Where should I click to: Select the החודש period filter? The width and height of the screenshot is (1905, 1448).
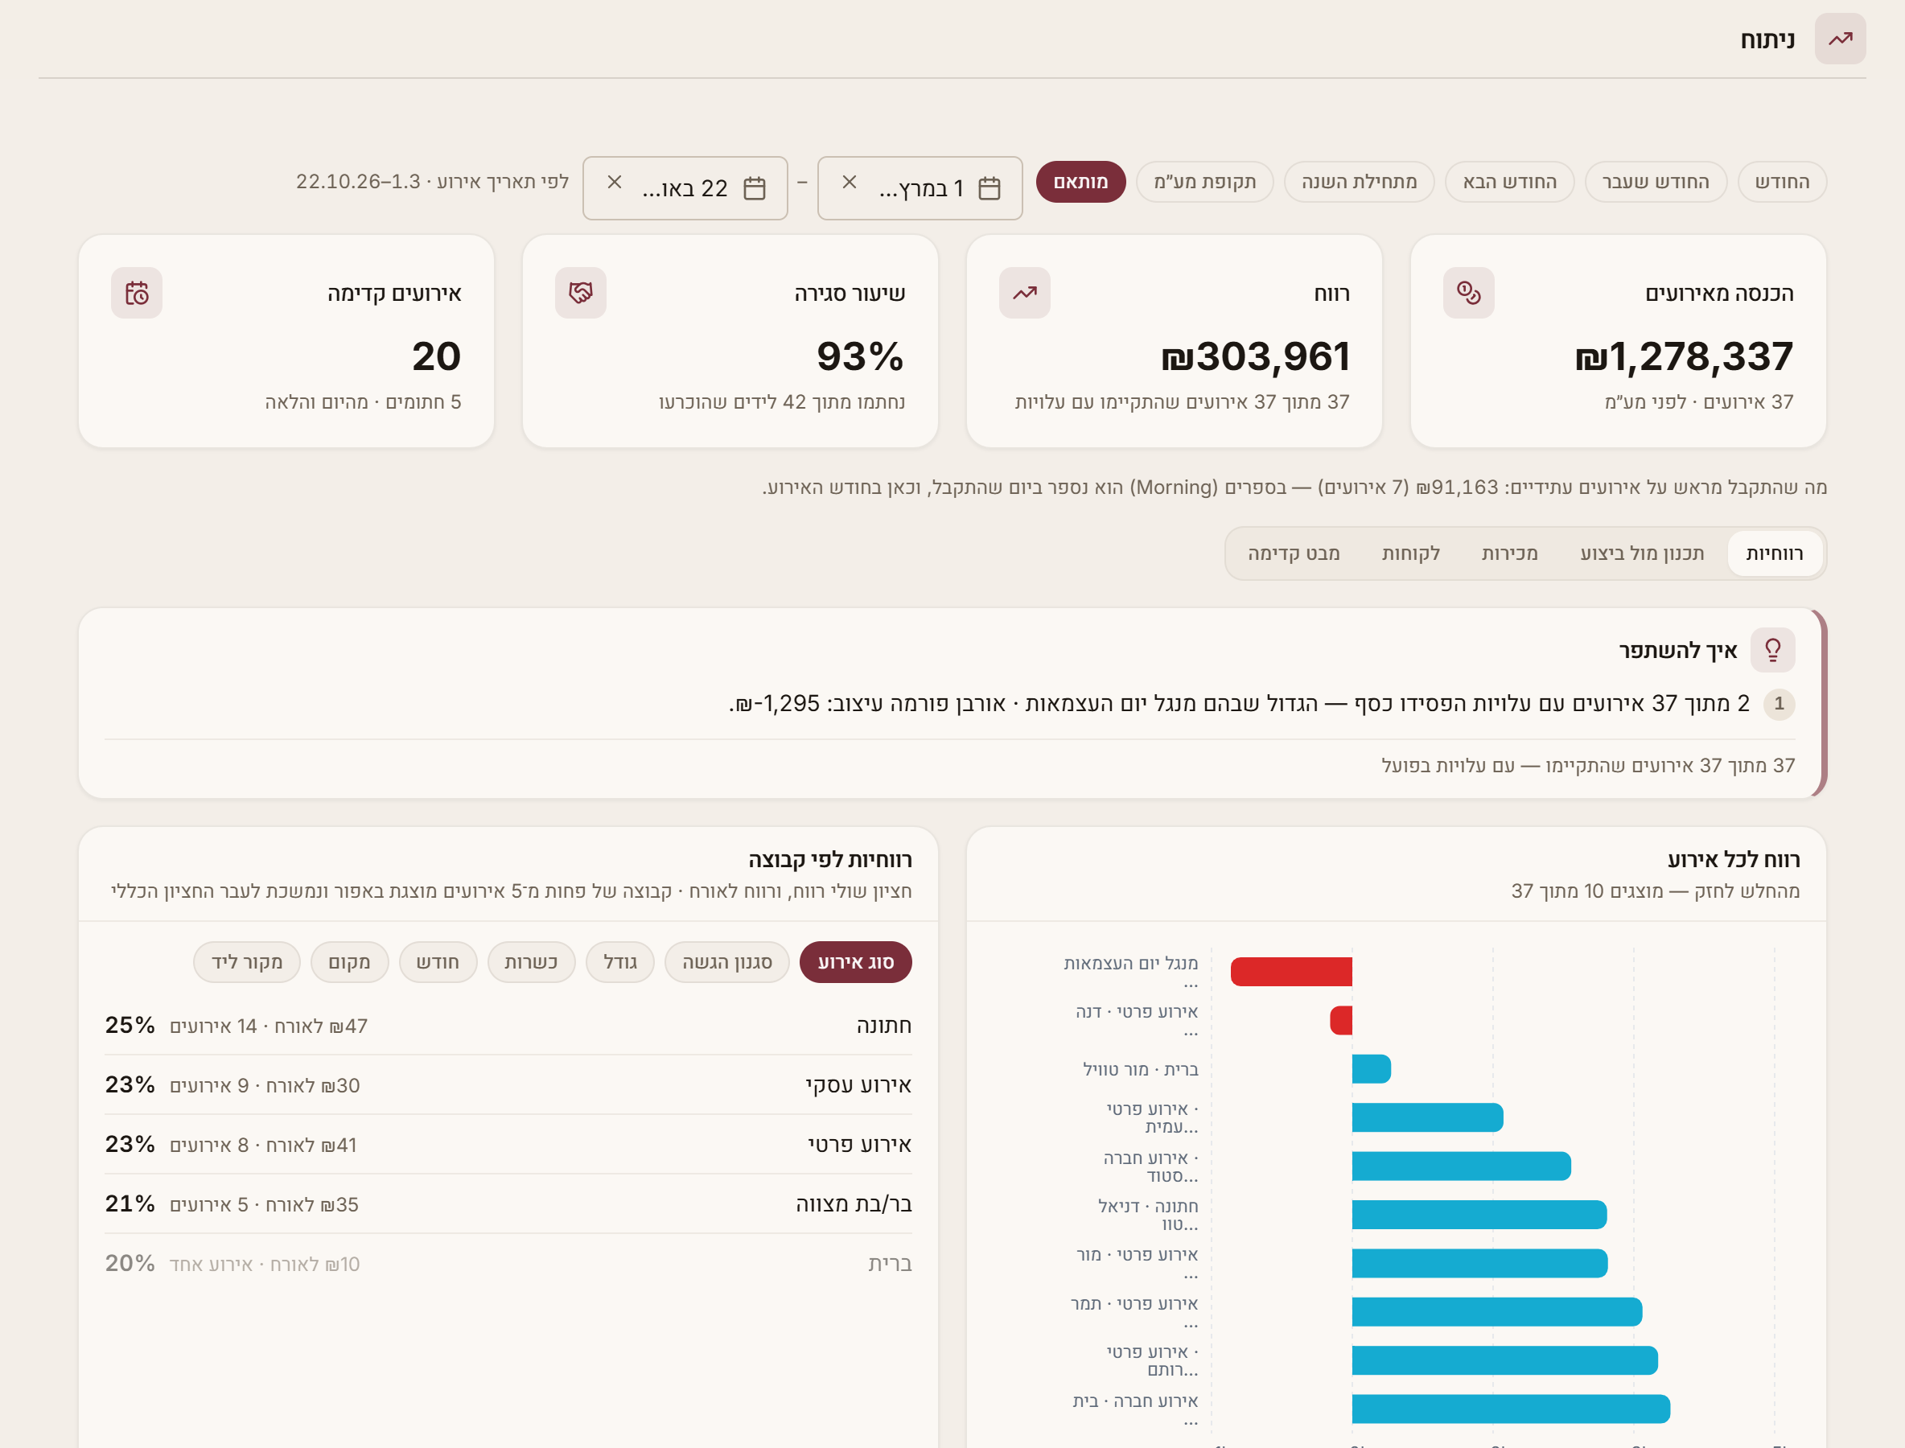pyautogui.click(x=1781, y=182)
